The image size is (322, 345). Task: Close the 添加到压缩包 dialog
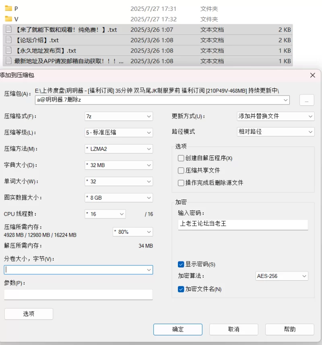(x=312, y=75)
